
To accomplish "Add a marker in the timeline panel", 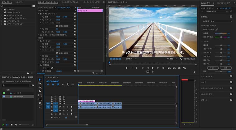I will [63, 84].
